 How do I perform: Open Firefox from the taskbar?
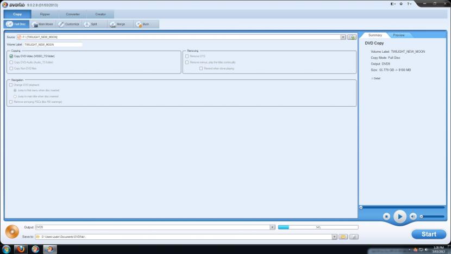point(21,249)
